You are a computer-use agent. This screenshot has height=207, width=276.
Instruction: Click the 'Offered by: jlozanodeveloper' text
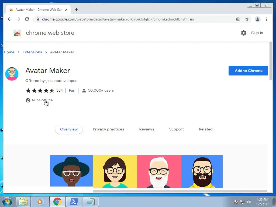click(x=51, y=81)
